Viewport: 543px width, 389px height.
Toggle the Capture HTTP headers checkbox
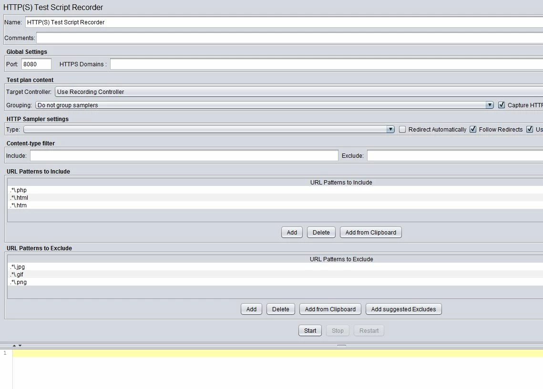(502, 105)
